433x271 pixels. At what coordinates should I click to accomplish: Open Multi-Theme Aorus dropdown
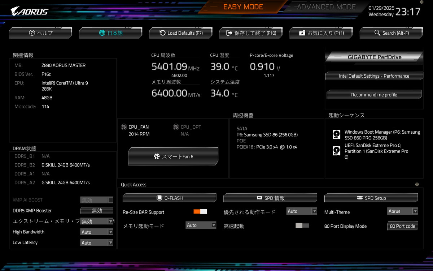point(403,211)
